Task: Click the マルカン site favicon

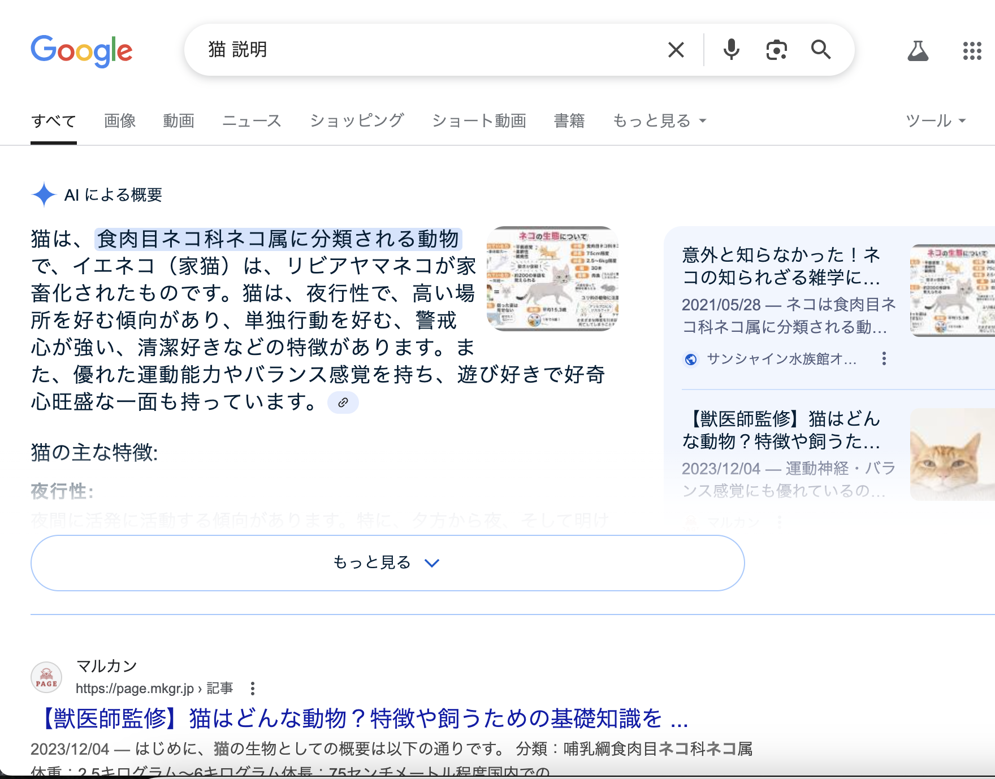Action: click(x=46, y=677)
